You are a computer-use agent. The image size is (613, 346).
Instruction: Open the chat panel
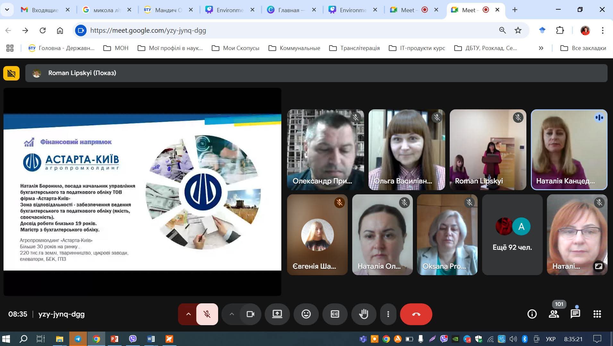pyautogui.click(x=575, y=314)
